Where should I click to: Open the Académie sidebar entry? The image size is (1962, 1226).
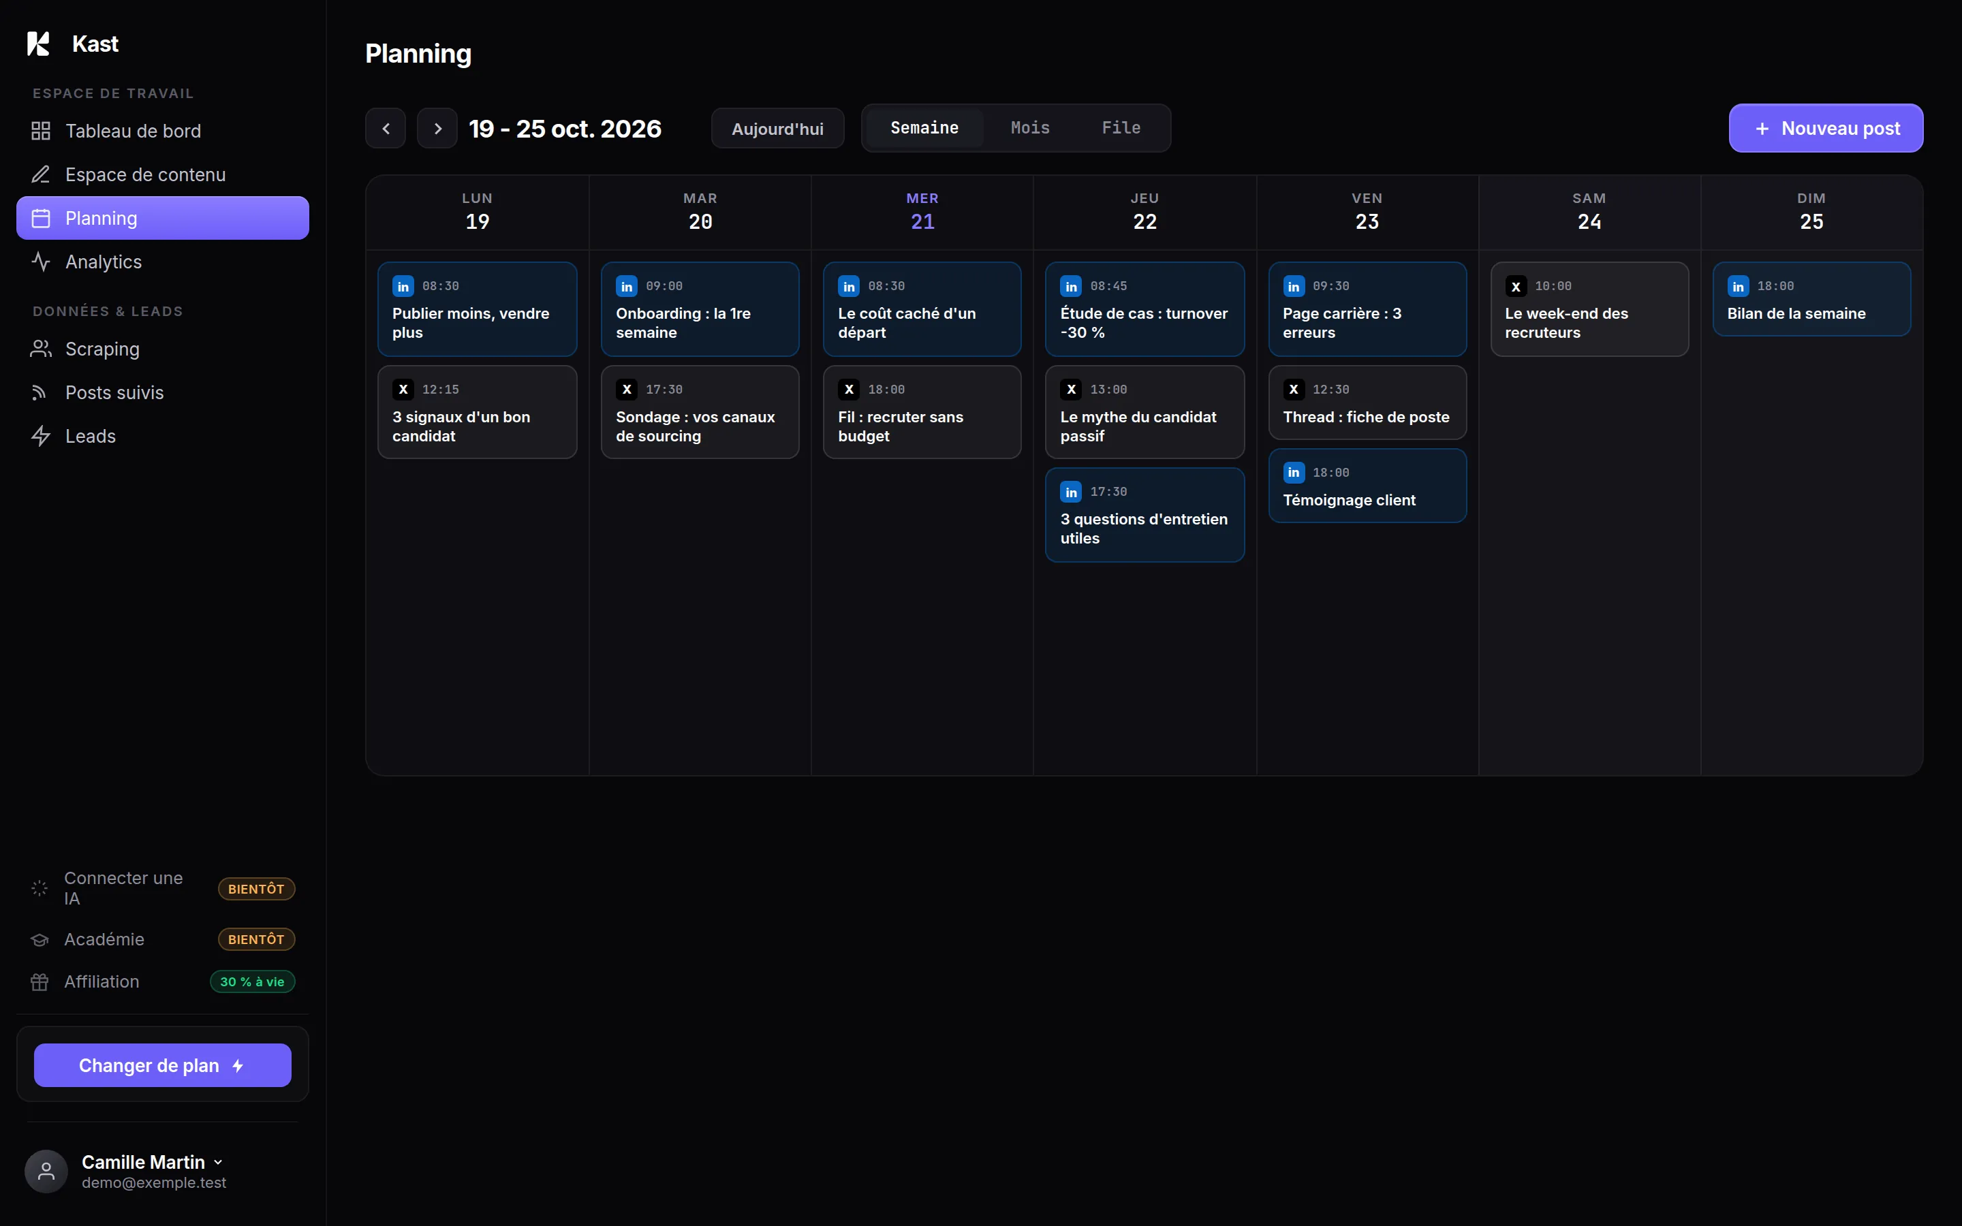[x=162, y=939]
